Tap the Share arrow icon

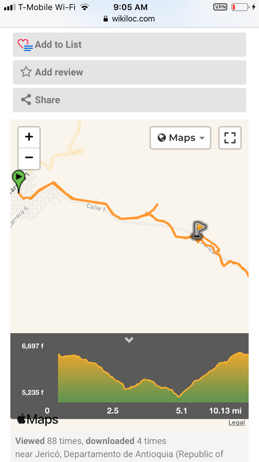pos(26,100)
